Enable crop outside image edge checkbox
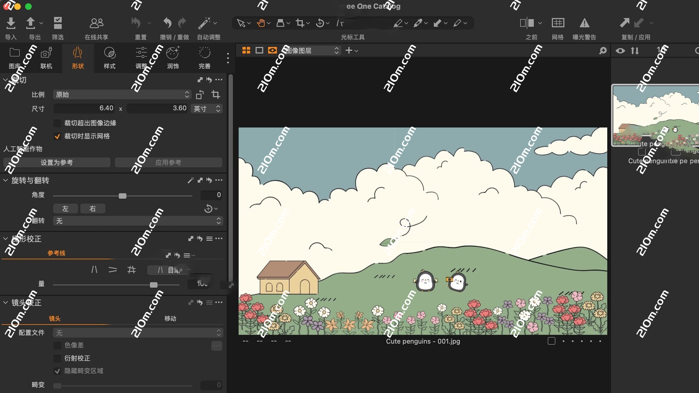The image size is (699, 393). (57, 123)
